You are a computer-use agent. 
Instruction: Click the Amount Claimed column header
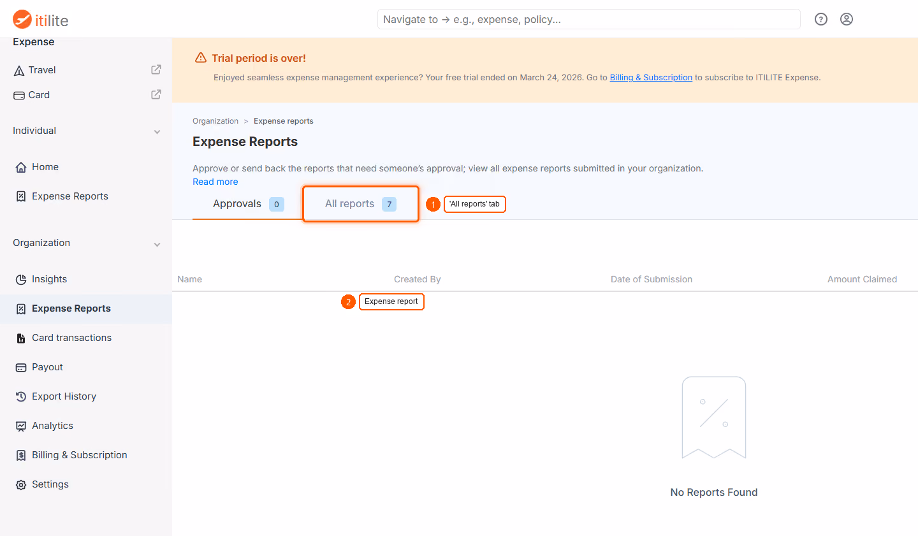863,279
